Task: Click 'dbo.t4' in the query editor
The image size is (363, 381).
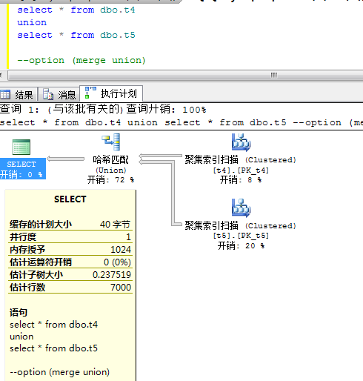Action: pyautogui.click(x=118, y=10)
